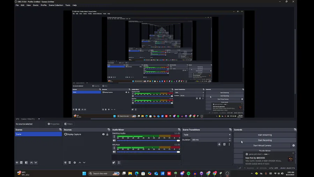Open preview scaling dropdown arrow

click(x=39, y=119)
